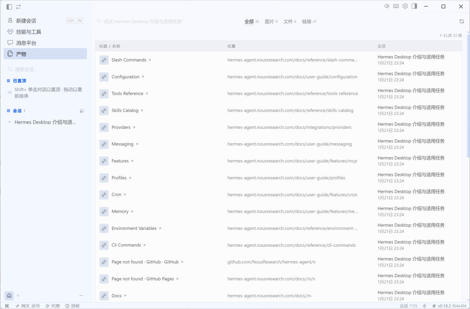Open the Messaging link
This screenshot has width=470, height=309.
click(x=122, y=144)
